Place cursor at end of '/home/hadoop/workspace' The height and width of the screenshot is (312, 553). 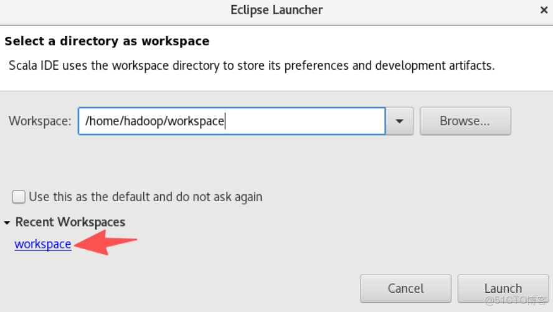click(x=224, y=121)
